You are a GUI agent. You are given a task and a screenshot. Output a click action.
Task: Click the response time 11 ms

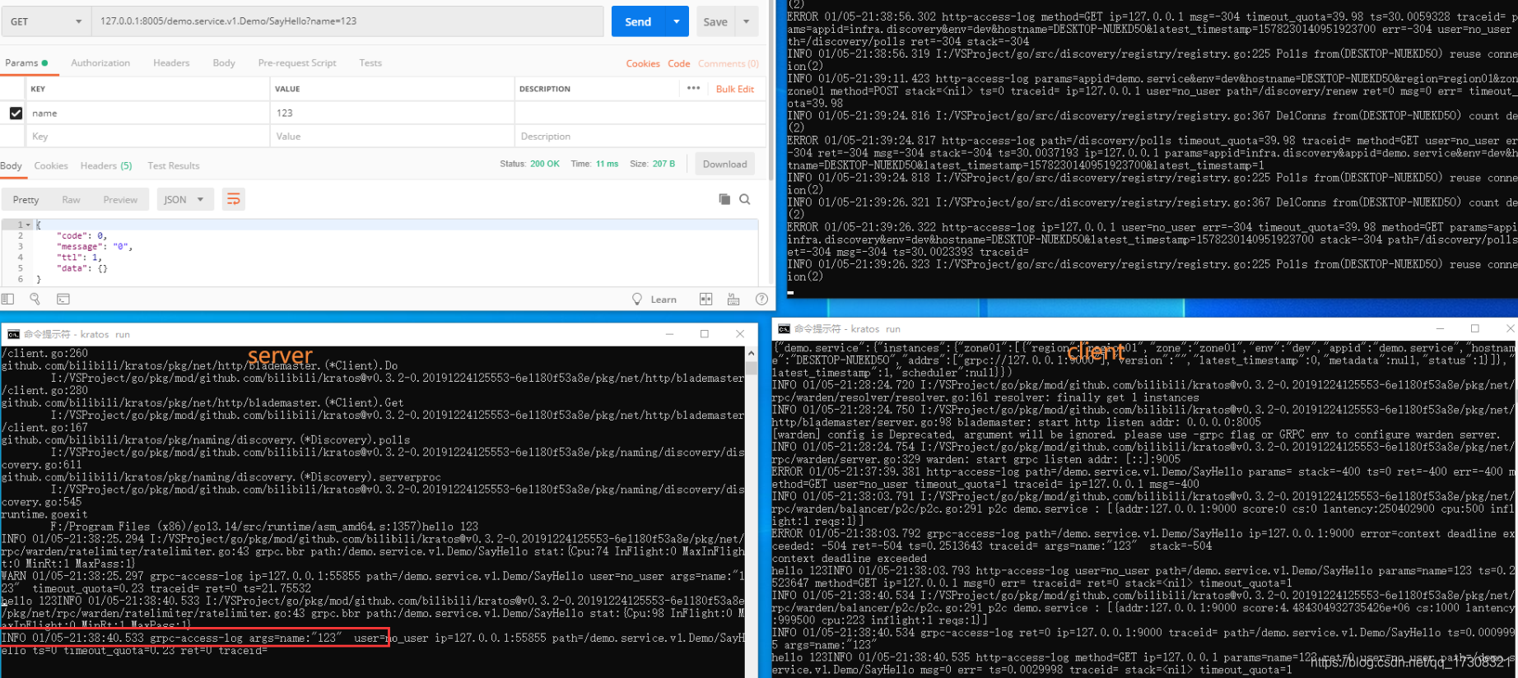[608, 164]
